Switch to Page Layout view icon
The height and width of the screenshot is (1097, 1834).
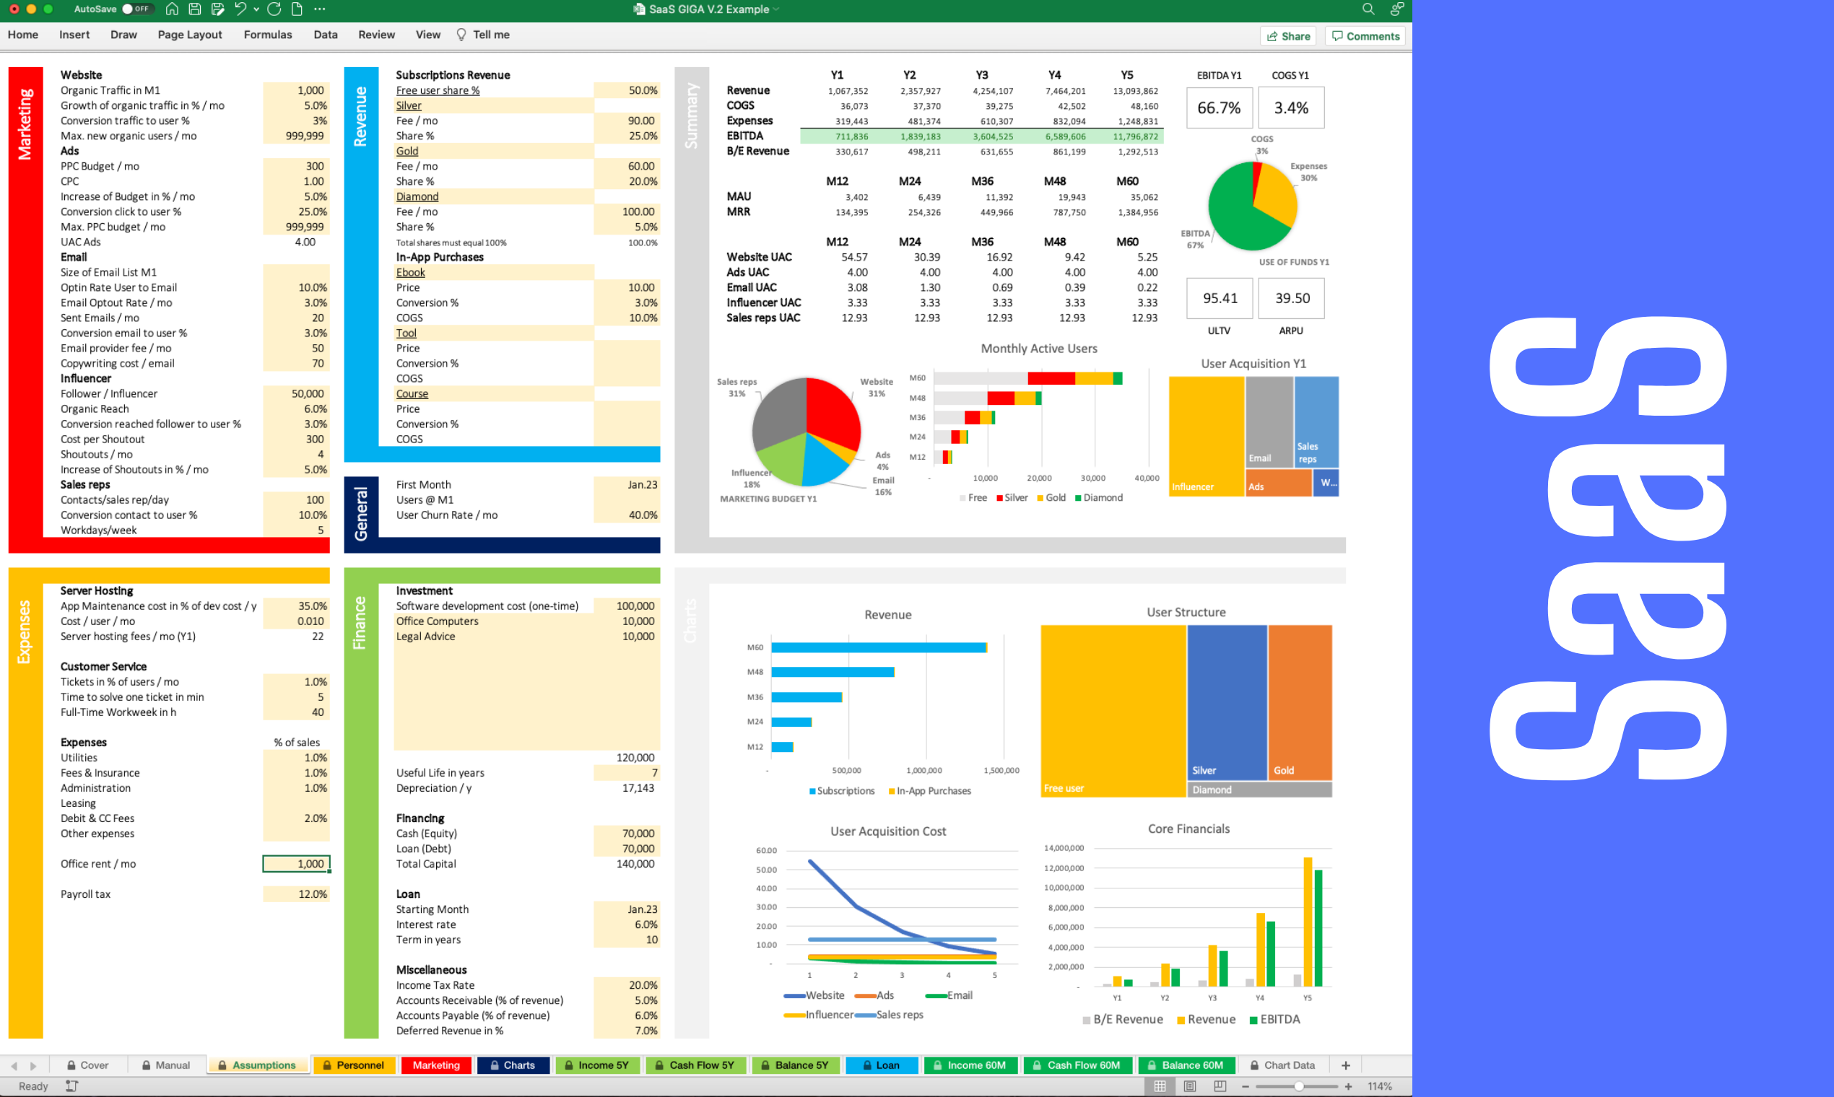tap(1190, 1086)
